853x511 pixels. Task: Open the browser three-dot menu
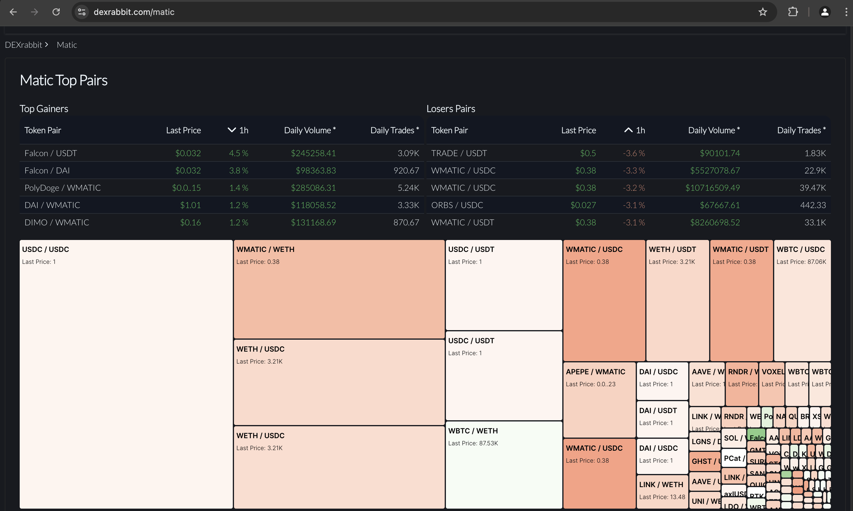pos(846,12)
